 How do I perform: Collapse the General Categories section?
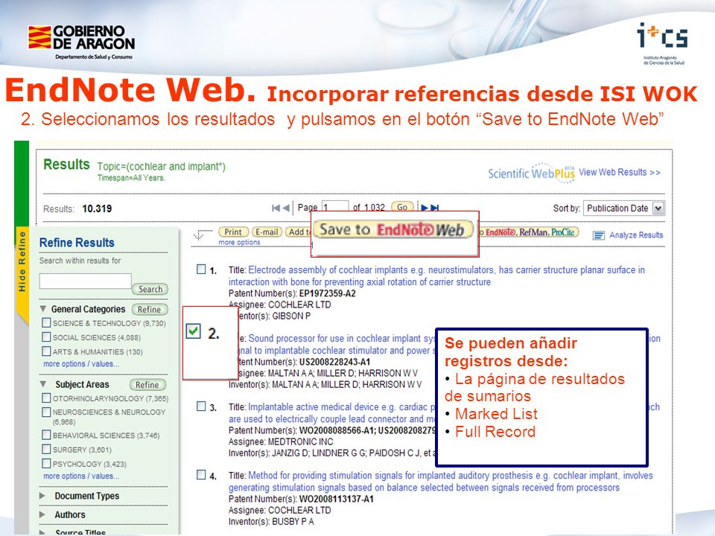pos(43,308)
